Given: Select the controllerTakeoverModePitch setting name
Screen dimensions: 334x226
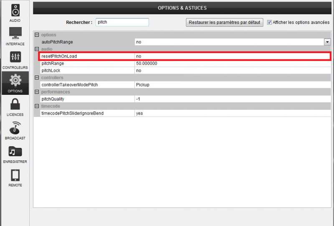Looking at the screenshot, I should coord(69,85).
